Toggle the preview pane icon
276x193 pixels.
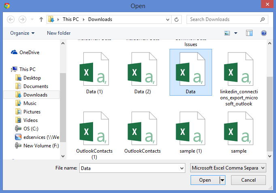tap(249, 33)
